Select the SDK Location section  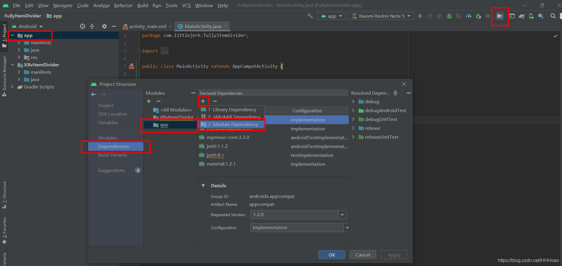[x=112, y=114]
